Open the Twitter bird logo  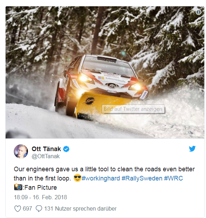pyautogui.click(x=192, y=149)
